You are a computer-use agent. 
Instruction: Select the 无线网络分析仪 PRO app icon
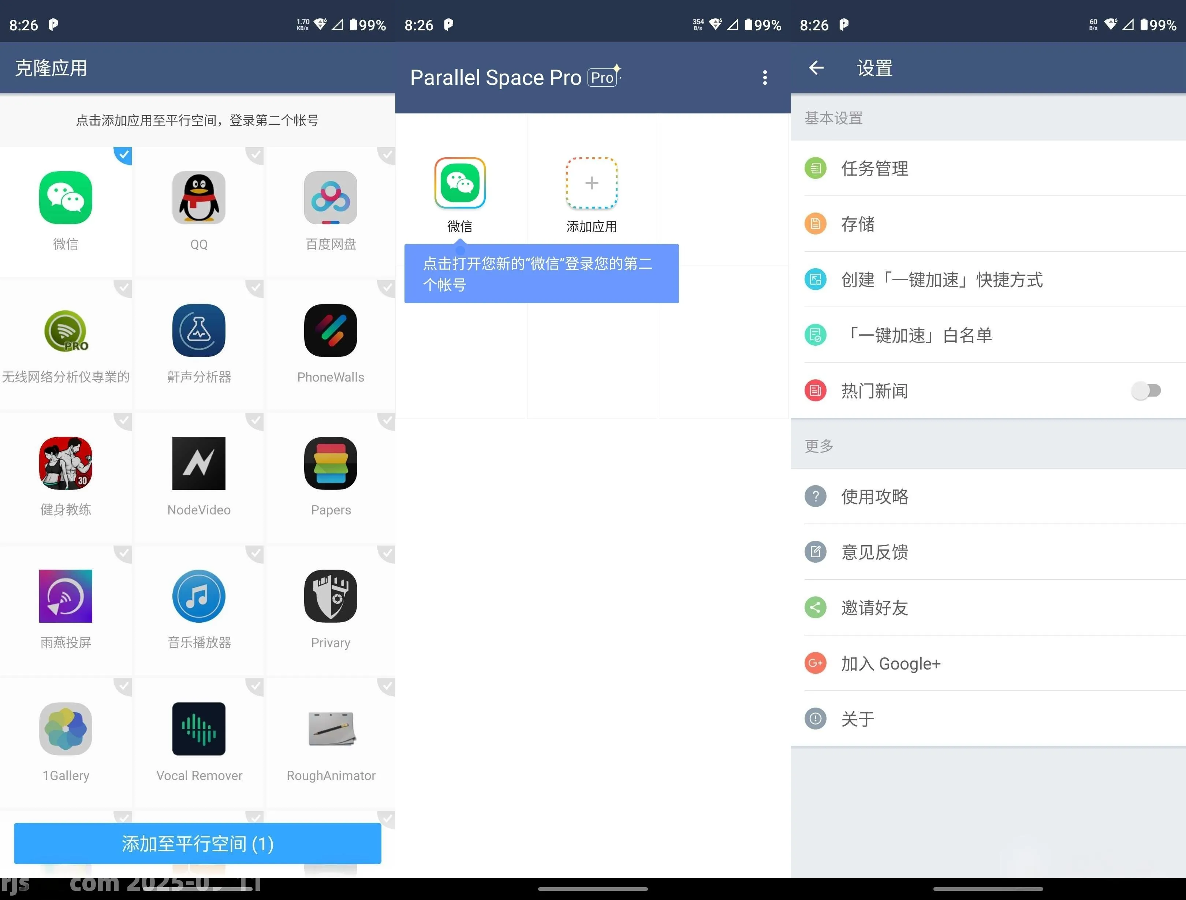[x=66, y=330]
